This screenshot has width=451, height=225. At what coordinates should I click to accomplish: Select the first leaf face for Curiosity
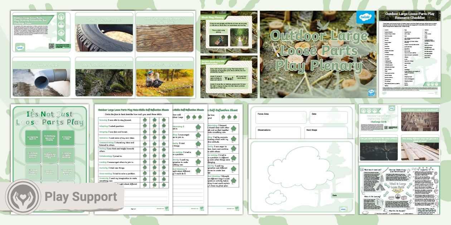(x=145, y=167)
